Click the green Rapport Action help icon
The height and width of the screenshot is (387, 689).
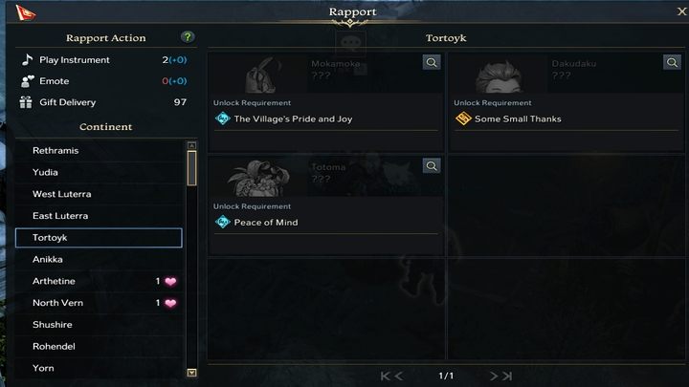pos(188,37)
